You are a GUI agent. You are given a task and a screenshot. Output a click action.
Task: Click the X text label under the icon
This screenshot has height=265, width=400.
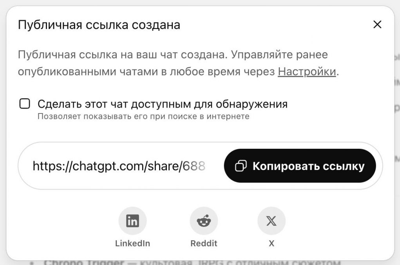[x=271, y=243]
